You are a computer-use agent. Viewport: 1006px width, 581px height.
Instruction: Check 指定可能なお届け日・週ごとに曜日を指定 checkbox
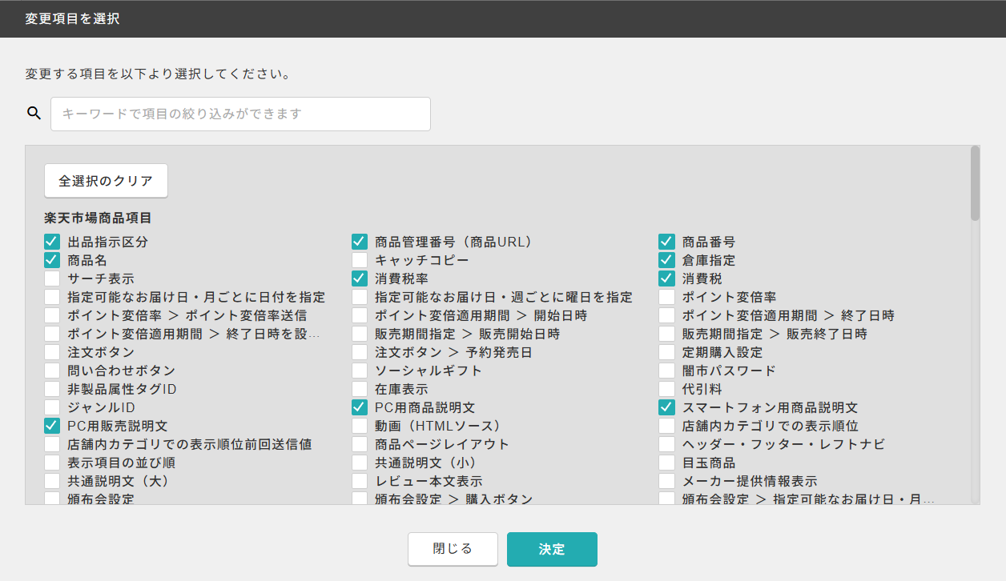(x=360, y=297)
